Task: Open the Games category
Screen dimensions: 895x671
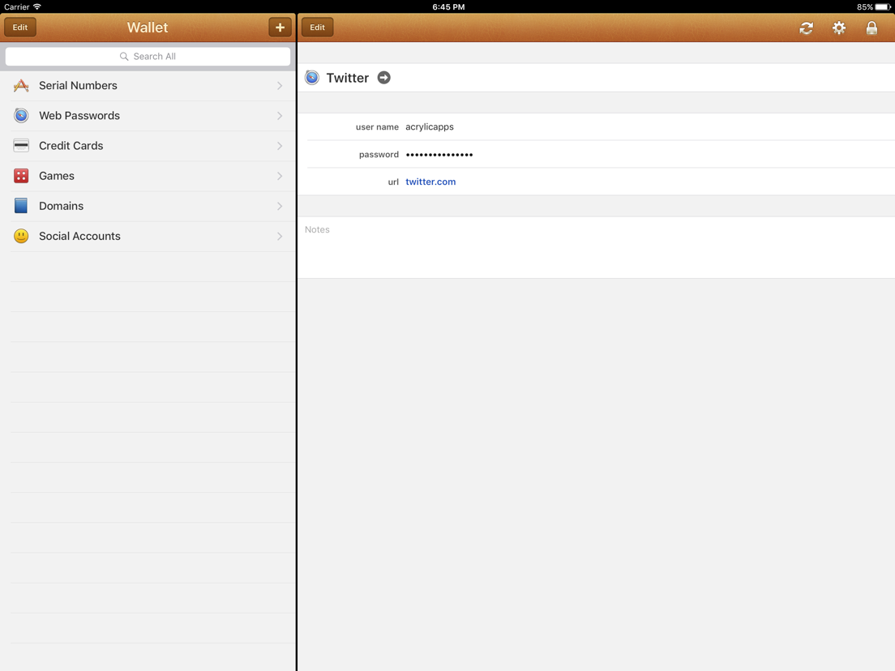Action: pos(148,176)
